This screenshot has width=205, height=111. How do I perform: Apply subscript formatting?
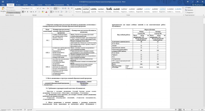click(x=34, y=12)
